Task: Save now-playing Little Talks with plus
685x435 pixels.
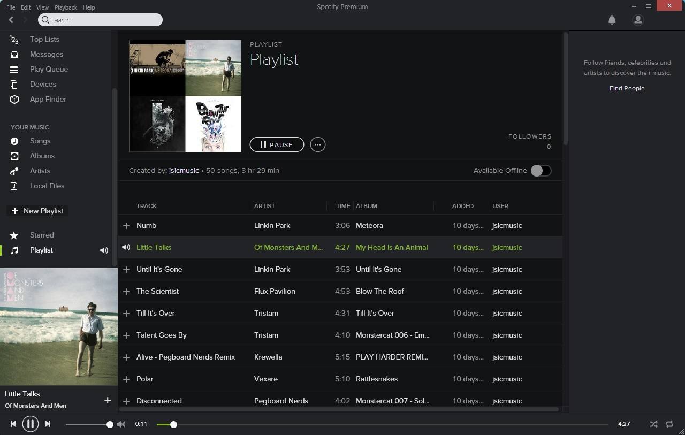Action: click(x=108, y=400)
